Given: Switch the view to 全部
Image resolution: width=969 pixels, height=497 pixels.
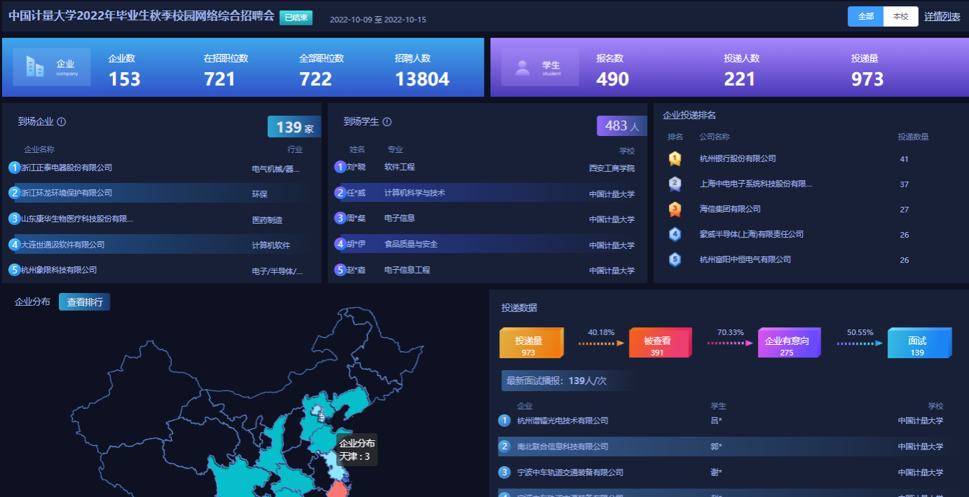Looking at the screenshot, I should coord(865,16).
